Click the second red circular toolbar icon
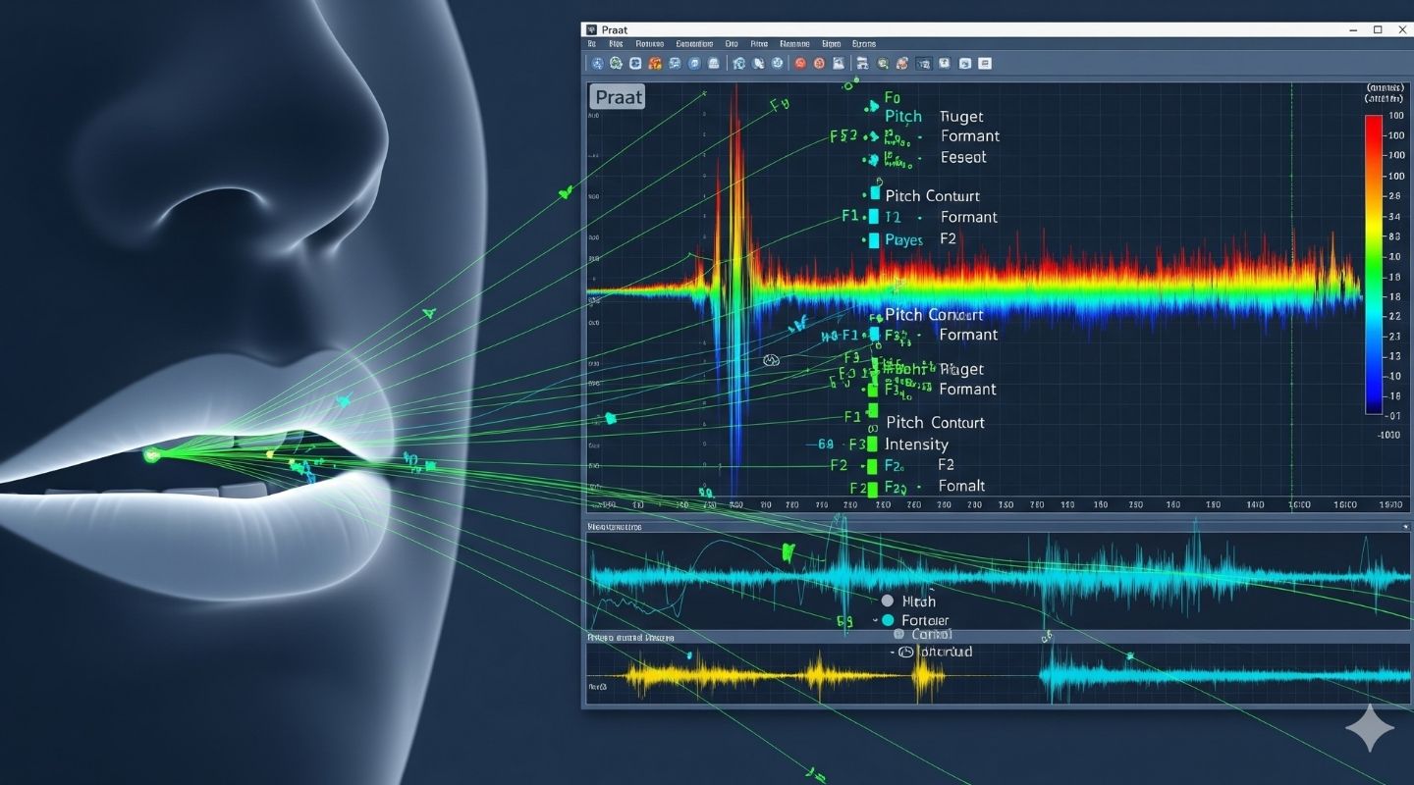This screenshot has height=785, width=1414. [x=820, y=64]
